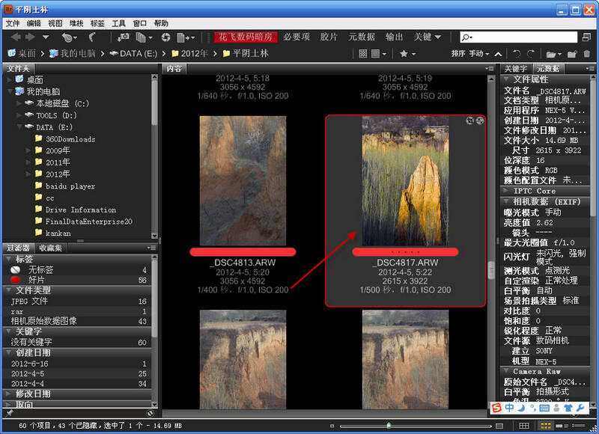Toggle the 2012-4-4 creation date filter
Screen dimensions: 599x434
tap(79, 384)
